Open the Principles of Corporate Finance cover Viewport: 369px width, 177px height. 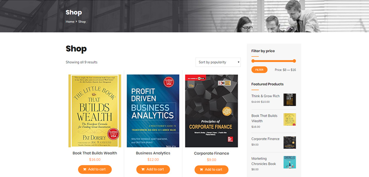211,111
